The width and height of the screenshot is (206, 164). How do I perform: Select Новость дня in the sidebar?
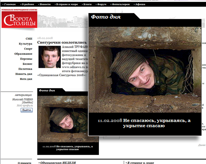click(24, 74)
